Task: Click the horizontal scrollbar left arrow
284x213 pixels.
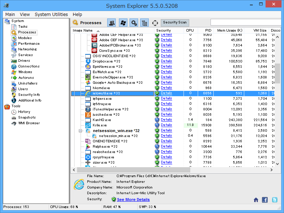Action: pyautogui.click(x=74, y=170)
